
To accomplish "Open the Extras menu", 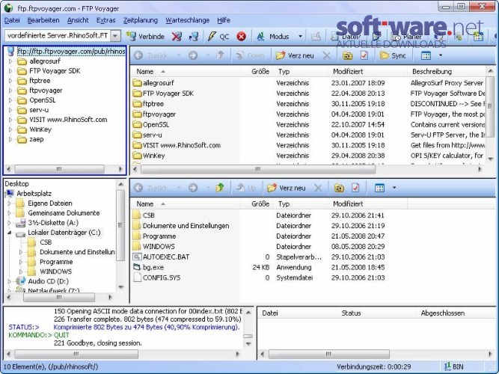I will click(106, 20).
